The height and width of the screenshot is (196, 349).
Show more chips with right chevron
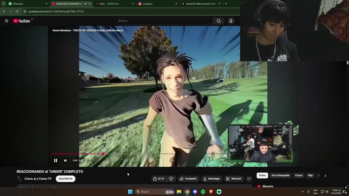(x=325, y=176)
